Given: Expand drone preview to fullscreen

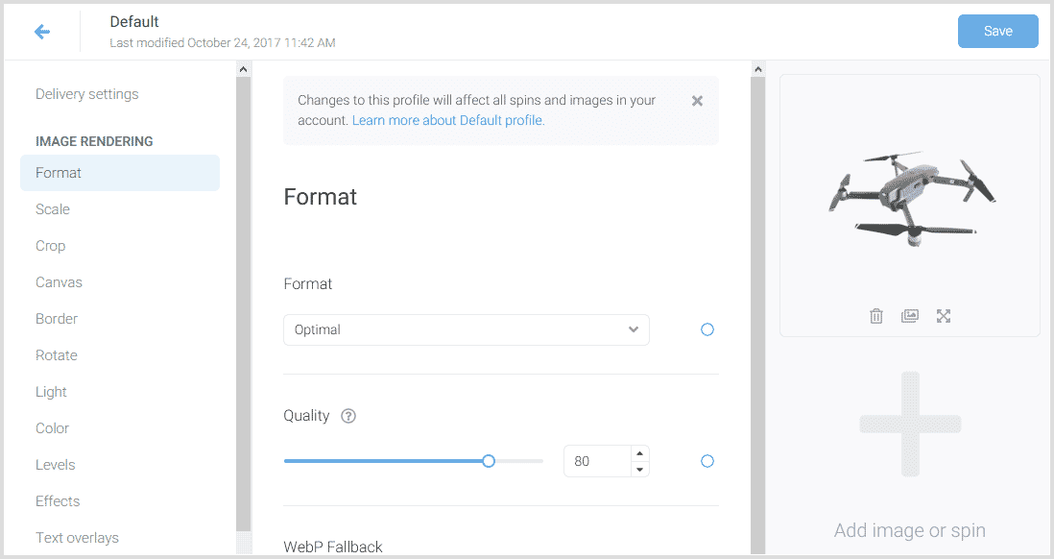Looking at the screenshot, I should pos(944,316).
